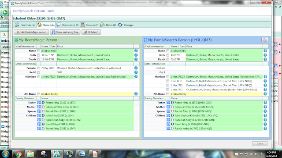
Task: Open info icon for FamilySearch father Robert Kirby
Action: pyautogui.click(x=265, y=103)
